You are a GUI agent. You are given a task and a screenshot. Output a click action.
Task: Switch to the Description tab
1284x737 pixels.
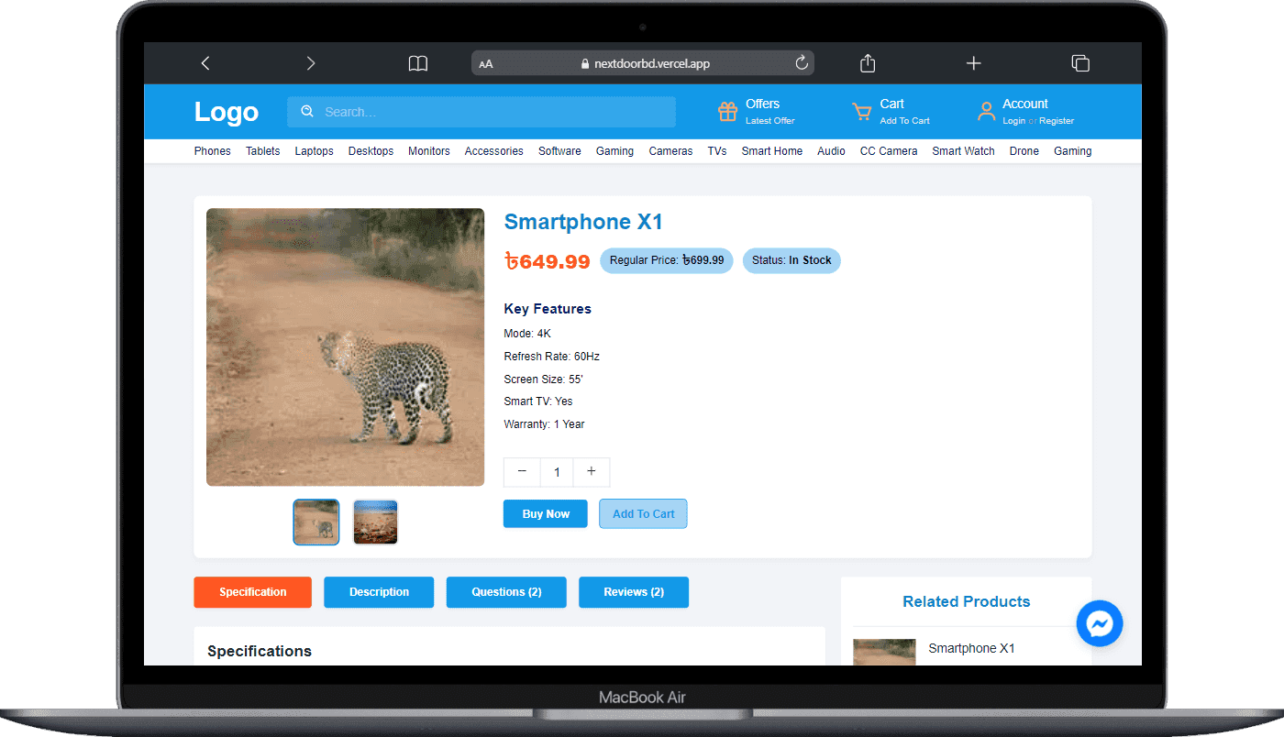coord(379,592)
